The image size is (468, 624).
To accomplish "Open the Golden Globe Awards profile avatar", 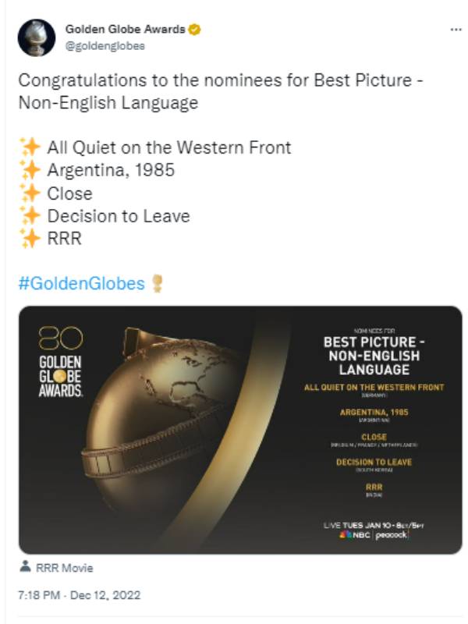I will pyautogui.click(x=37, y=37).
